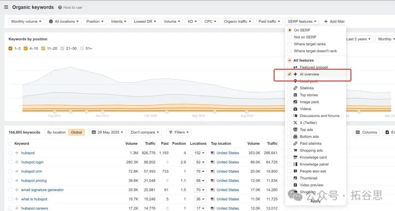395x211 pixels.
Task: Click the chart event marker near Feb 2024
Action: [167, 112]
